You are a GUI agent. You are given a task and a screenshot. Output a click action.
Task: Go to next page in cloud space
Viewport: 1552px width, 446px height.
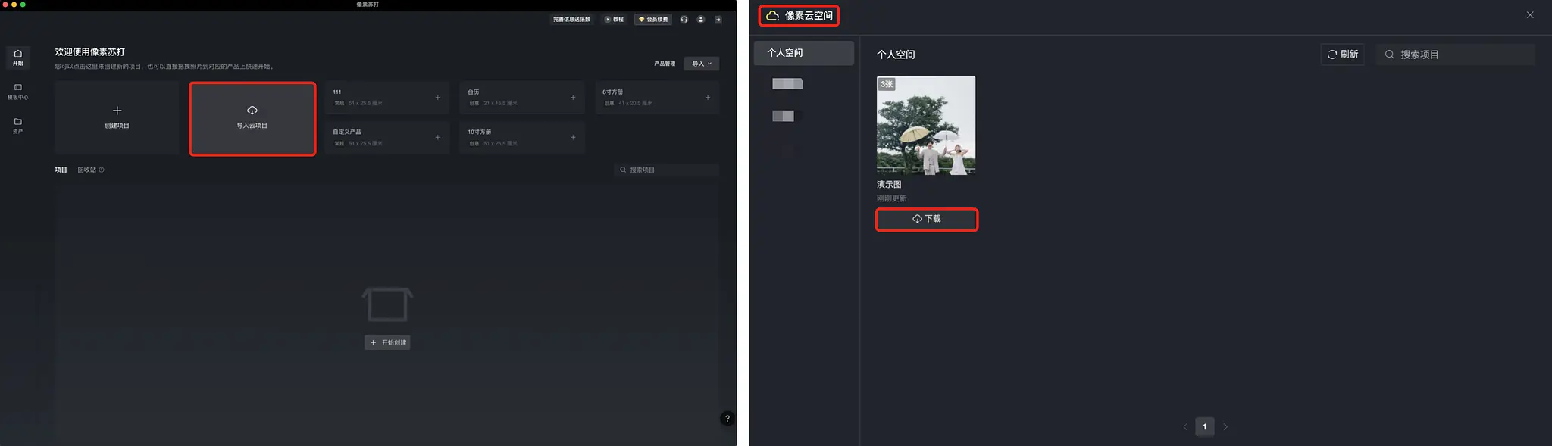coord(1225,427)
